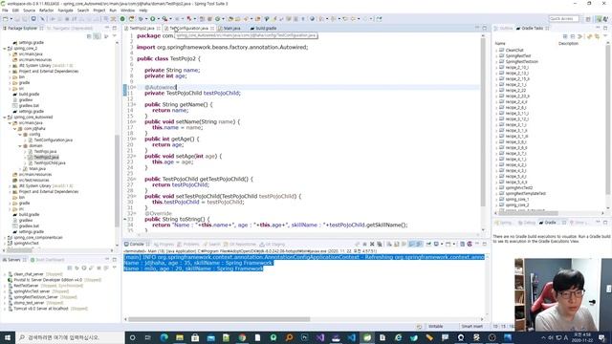
Task: Click the Console horizontal scrollbar
Action: [x=219, y=319]
